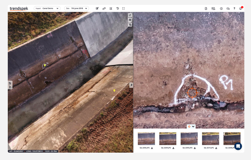Viewport: 251px width, 160px height.
Task: Select the DJI_0292.JPG thumbnail
Action: click(146, 139)
